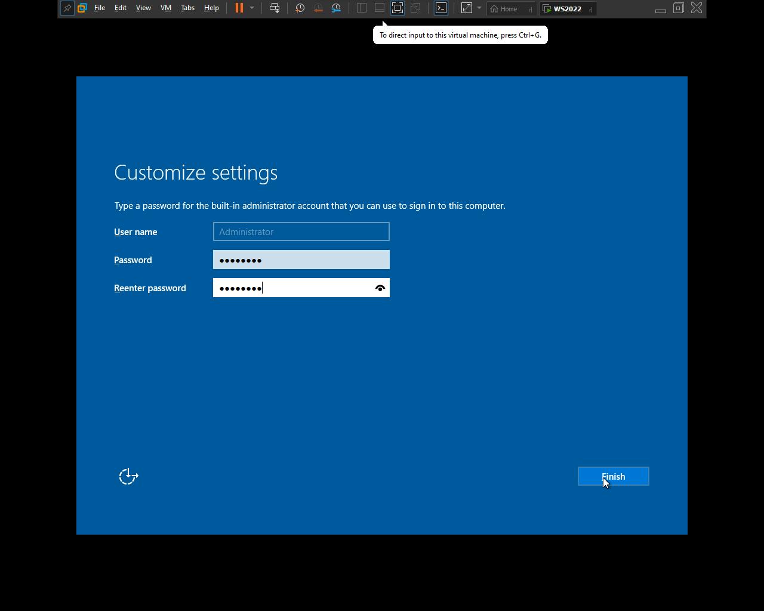Open the File menu
764x611 pixels.
pos(100,8)
